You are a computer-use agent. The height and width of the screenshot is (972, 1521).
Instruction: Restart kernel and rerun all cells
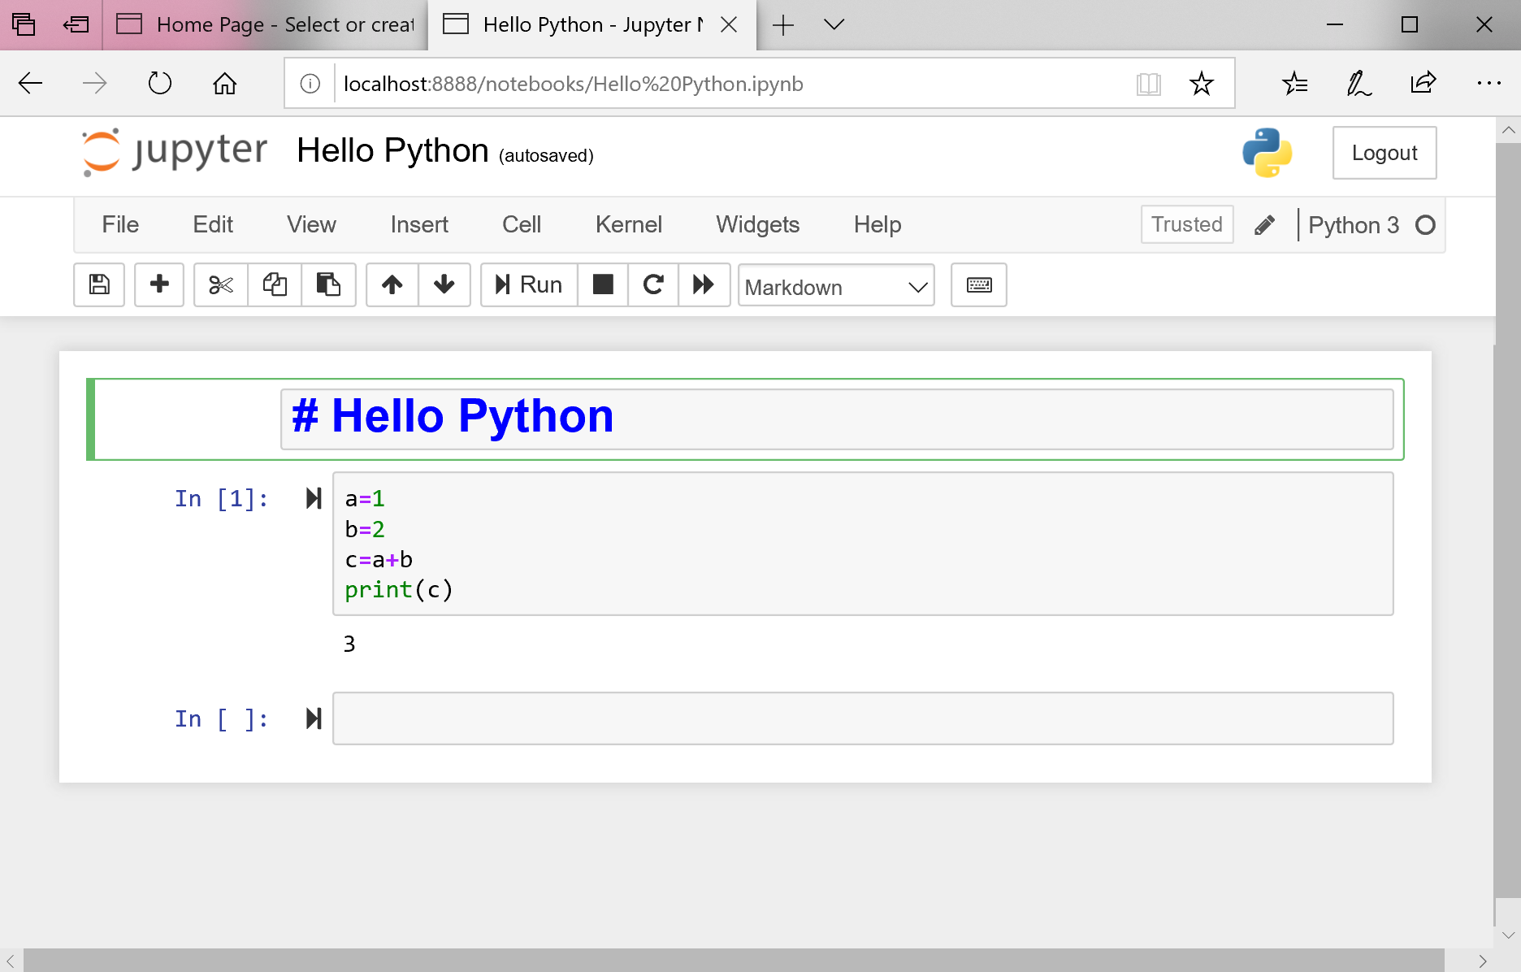pos(704,284)
